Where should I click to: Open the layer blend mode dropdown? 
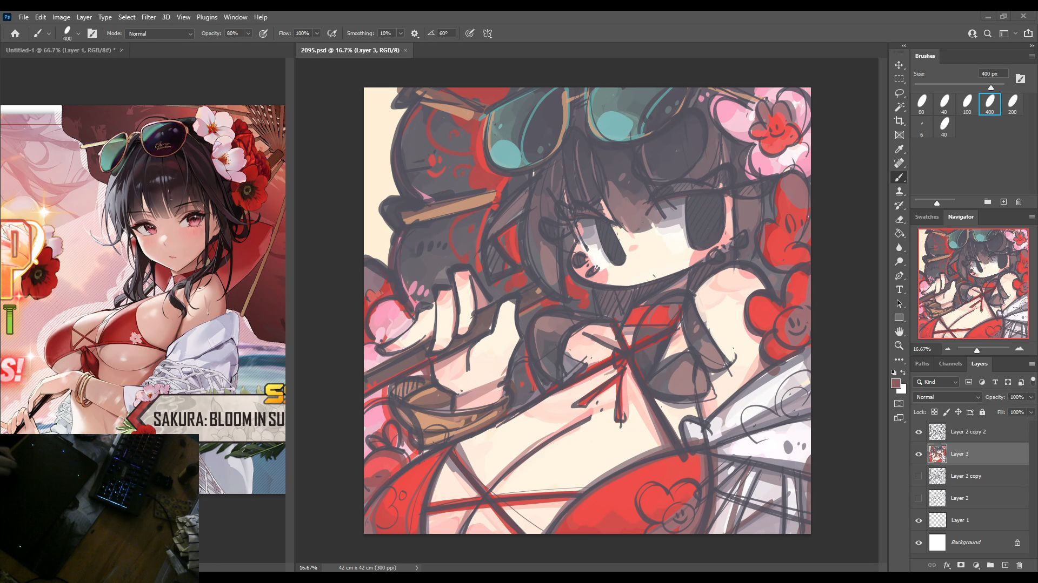coord(947,397)
